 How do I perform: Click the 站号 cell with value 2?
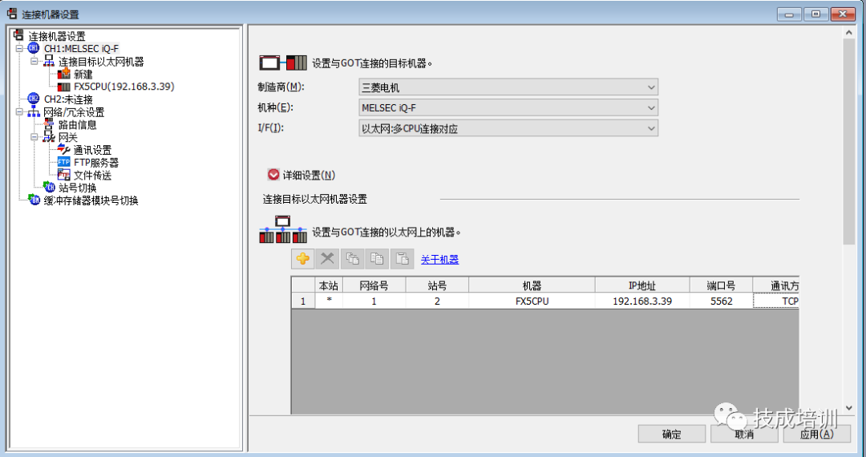437,301
